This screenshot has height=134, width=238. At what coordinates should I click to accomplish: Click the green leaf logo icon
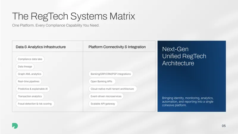tap(15, 126)
